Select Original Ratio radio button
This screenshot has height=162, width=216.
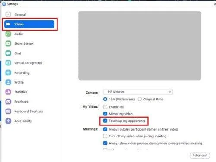point(140,99)
